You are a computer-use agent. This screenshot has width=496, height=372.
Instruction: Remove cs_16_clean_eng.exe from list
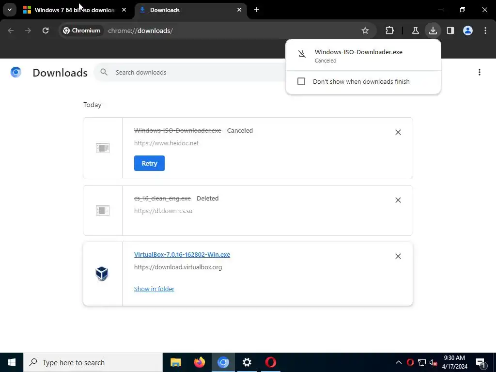tap(398, 200)
